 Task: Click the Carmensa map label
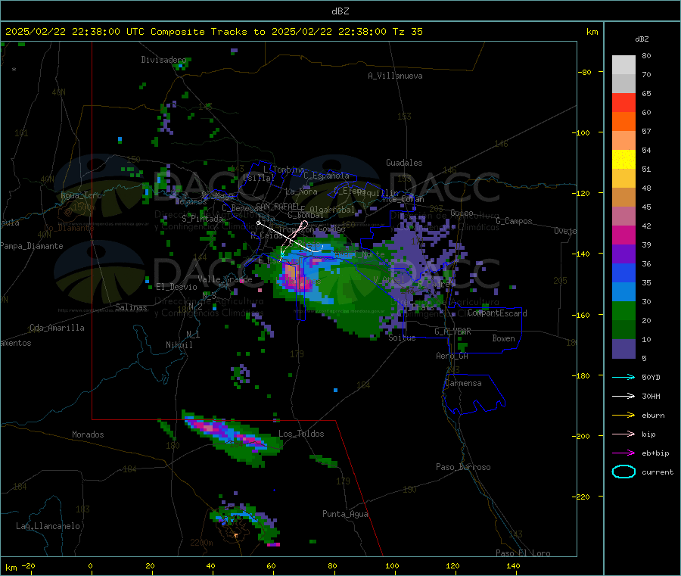463,384
